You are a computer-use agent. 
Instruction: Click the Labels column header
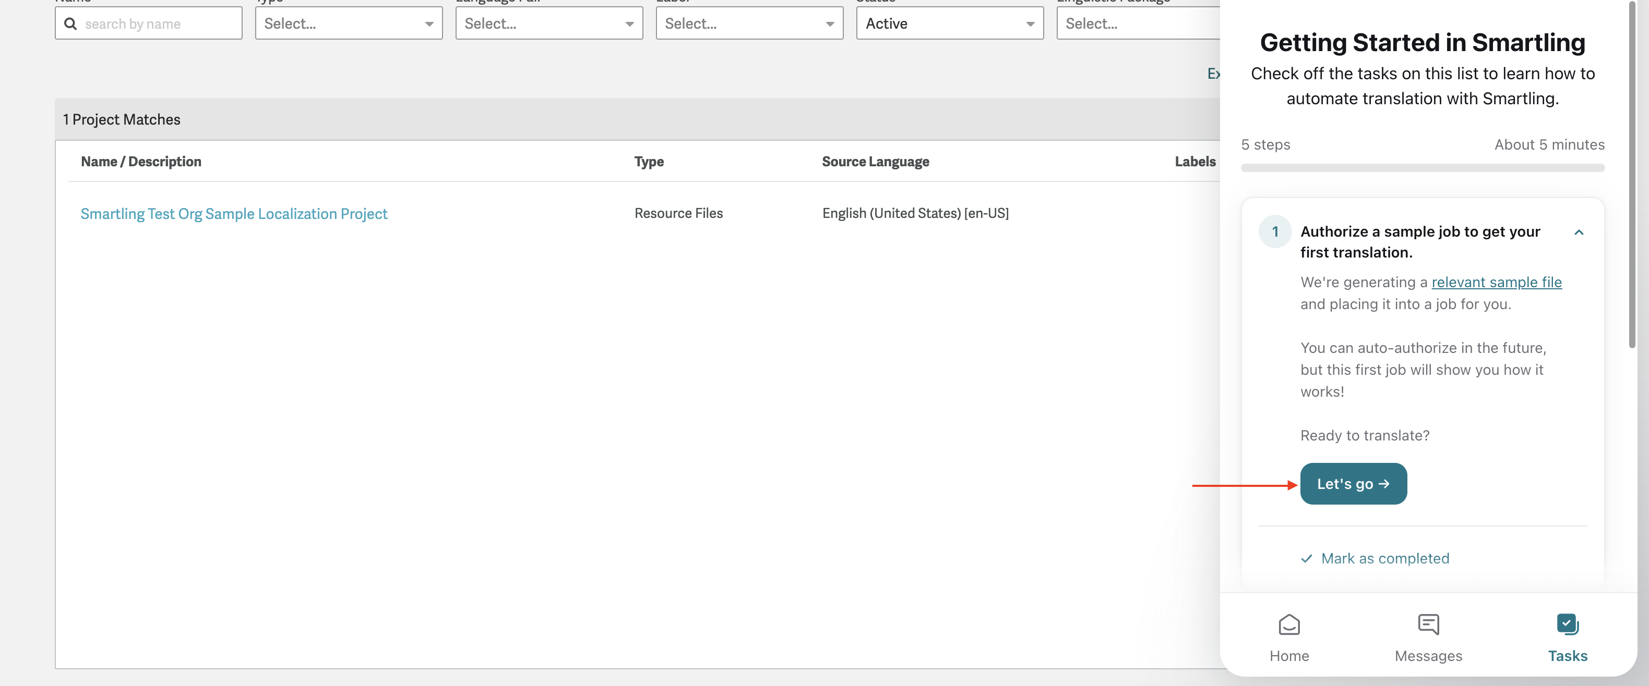pyautogui.click(x=1194, y=162)
